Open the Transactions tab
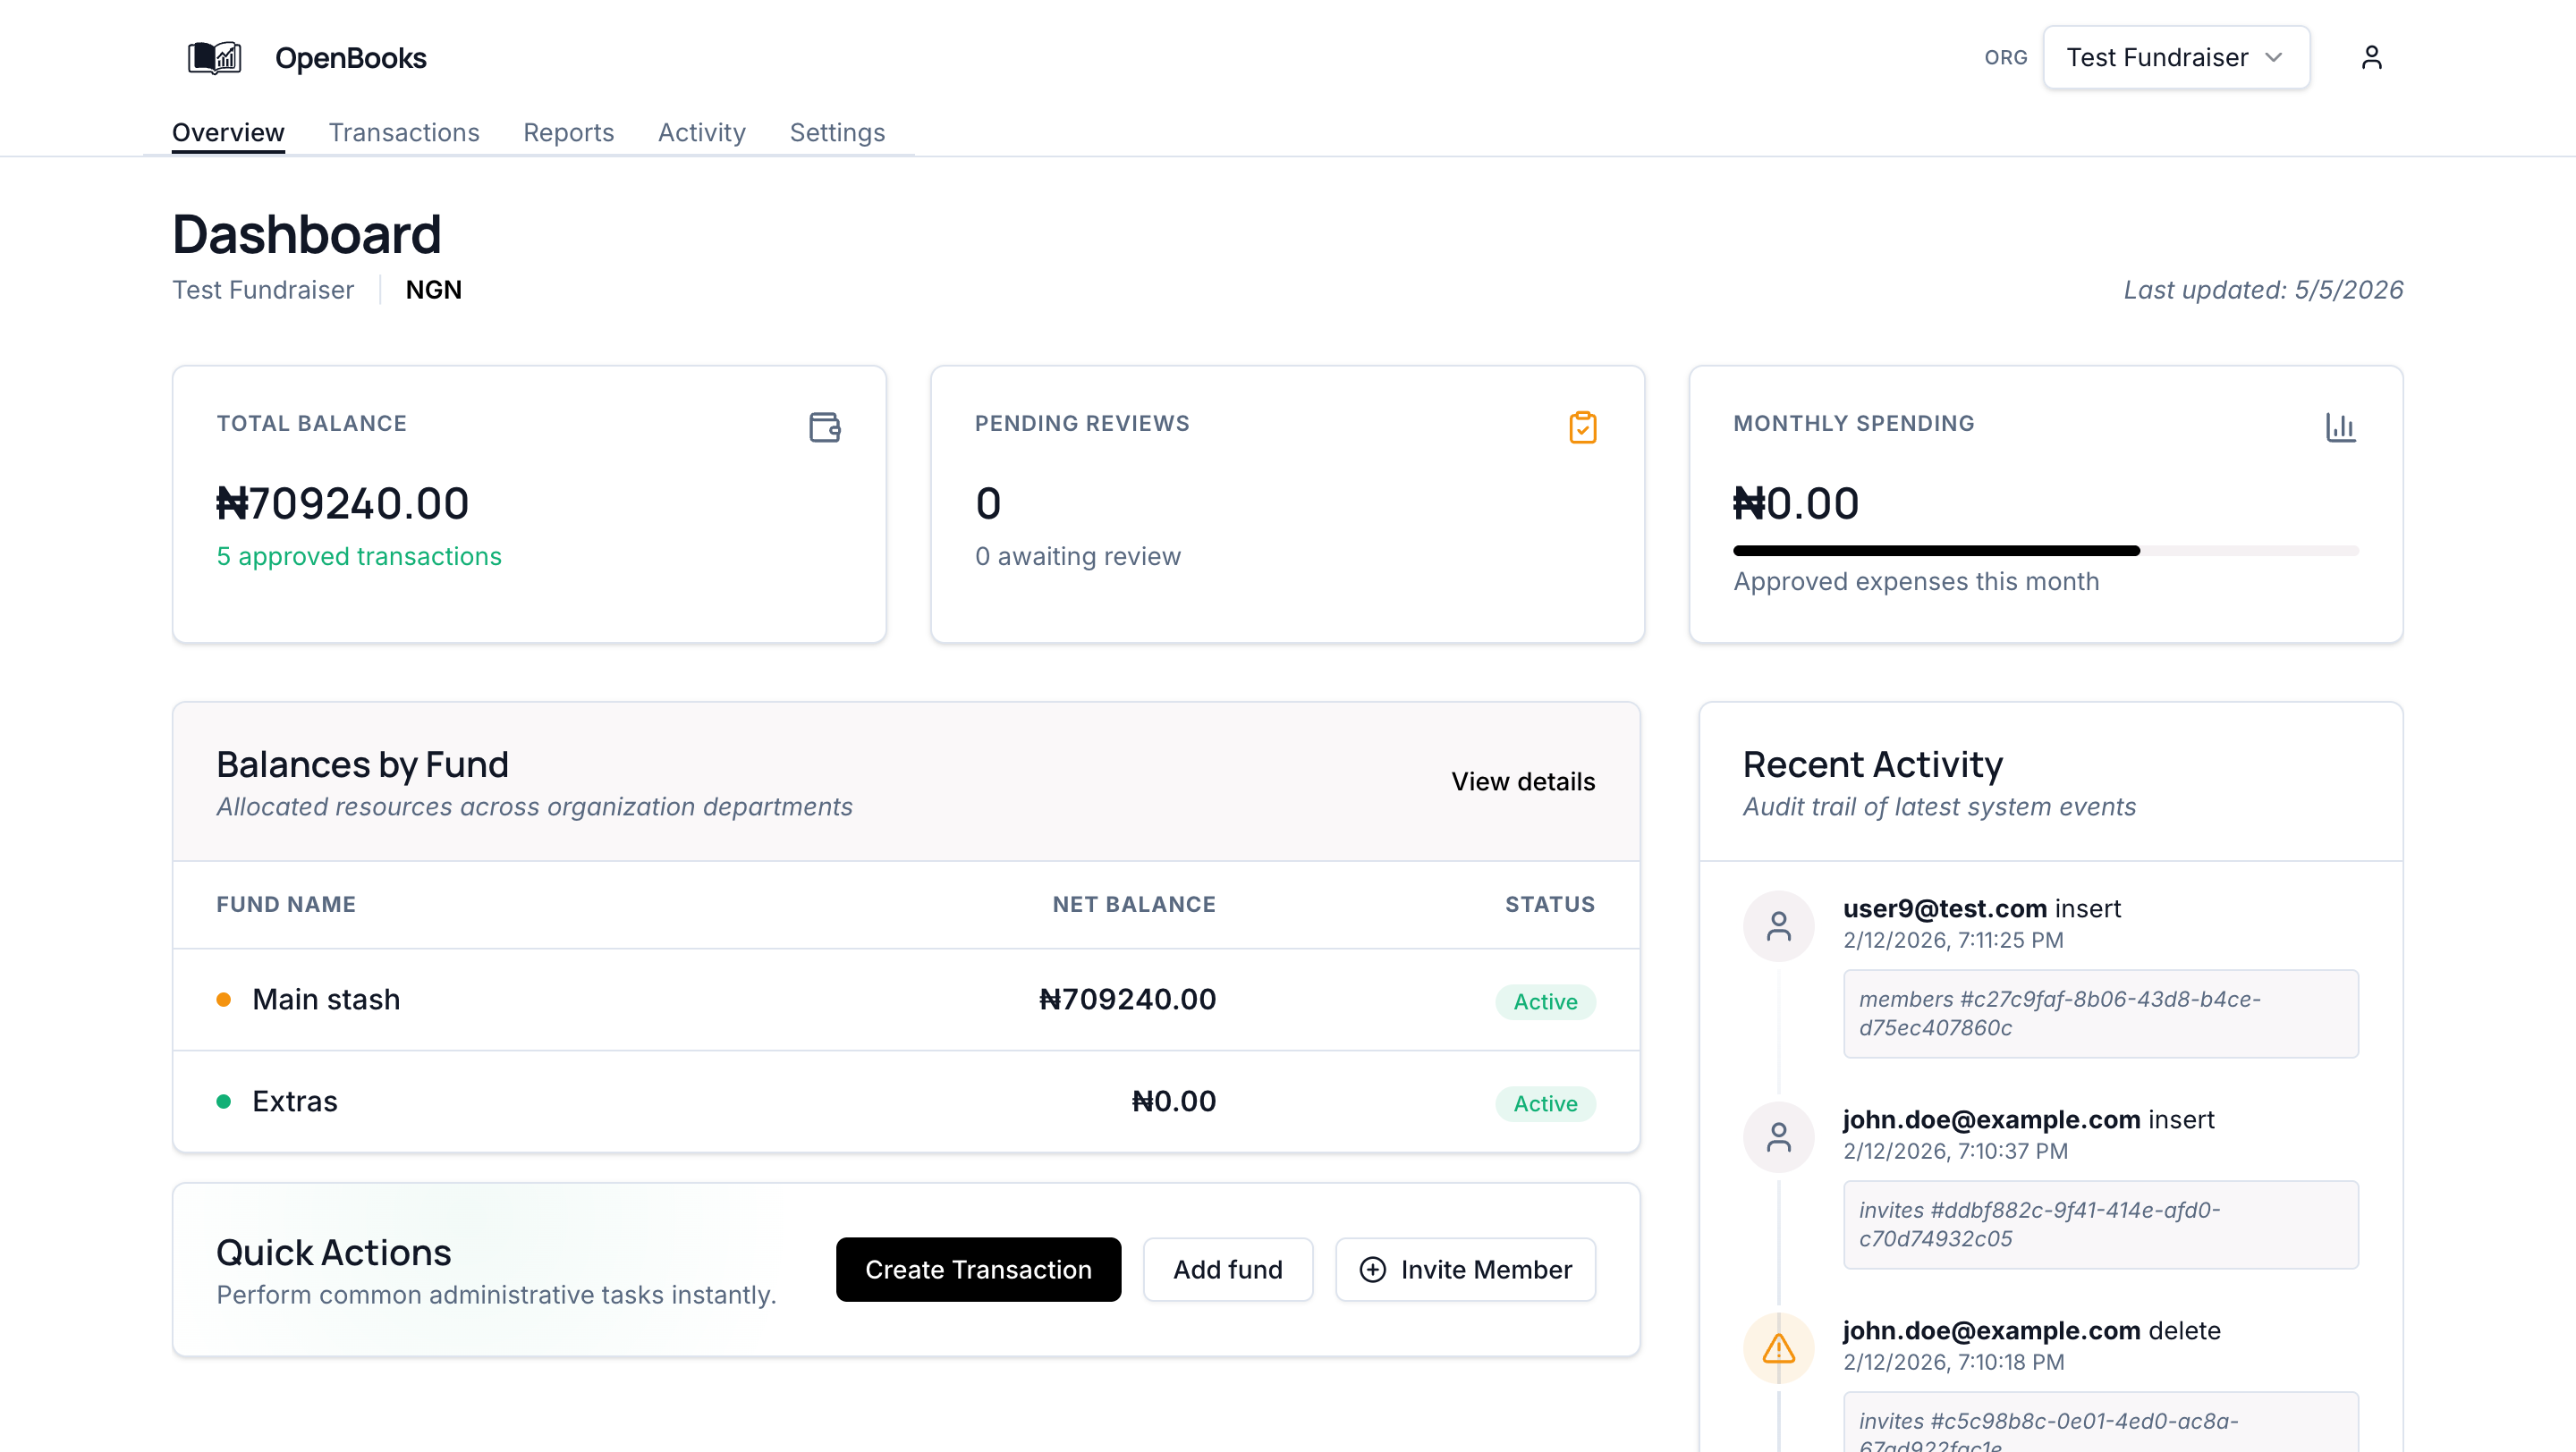 coord(404,132)
